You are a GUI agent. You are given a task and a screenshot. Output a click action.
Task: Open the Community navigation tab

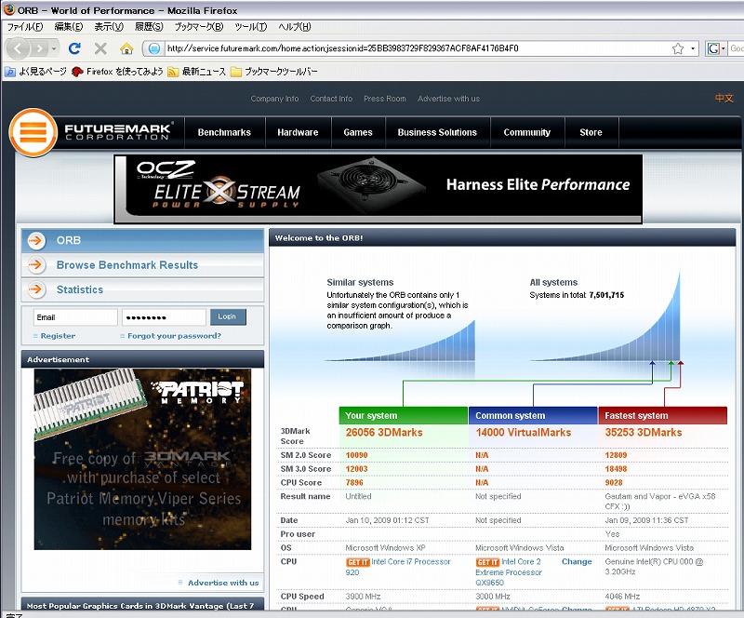pos(526,132)
